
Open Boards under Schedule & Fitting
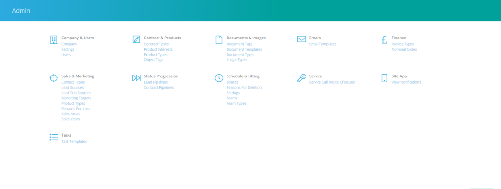pyautogui.click(x=232, y=82)
